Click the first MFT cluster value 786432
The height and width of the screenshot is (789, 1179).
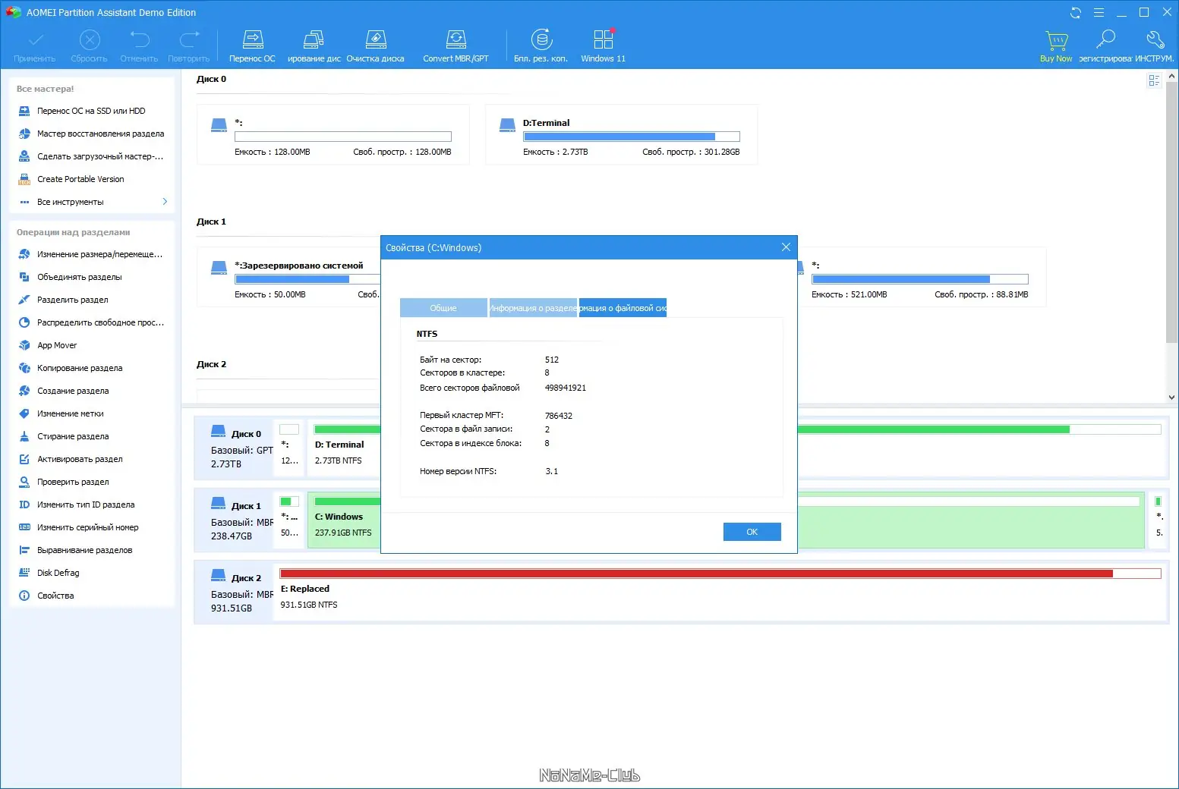tap(559, 416)
